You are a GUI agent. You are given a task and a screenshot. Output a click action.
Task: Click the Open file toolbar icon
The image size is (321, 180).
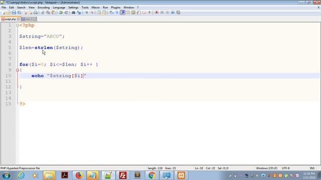pos(8,12)
